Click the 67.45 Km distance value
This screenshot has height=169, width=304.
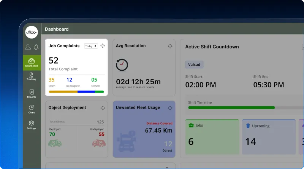[158, 130]
